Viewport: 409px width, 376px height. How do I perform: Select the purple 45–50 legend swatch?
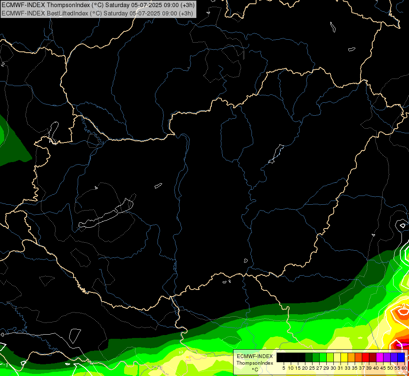tap(387, 357)
